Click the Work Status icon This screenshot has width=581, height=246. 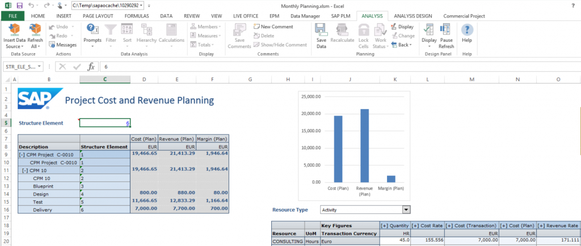pyautogui.click(x=380, y=29)
